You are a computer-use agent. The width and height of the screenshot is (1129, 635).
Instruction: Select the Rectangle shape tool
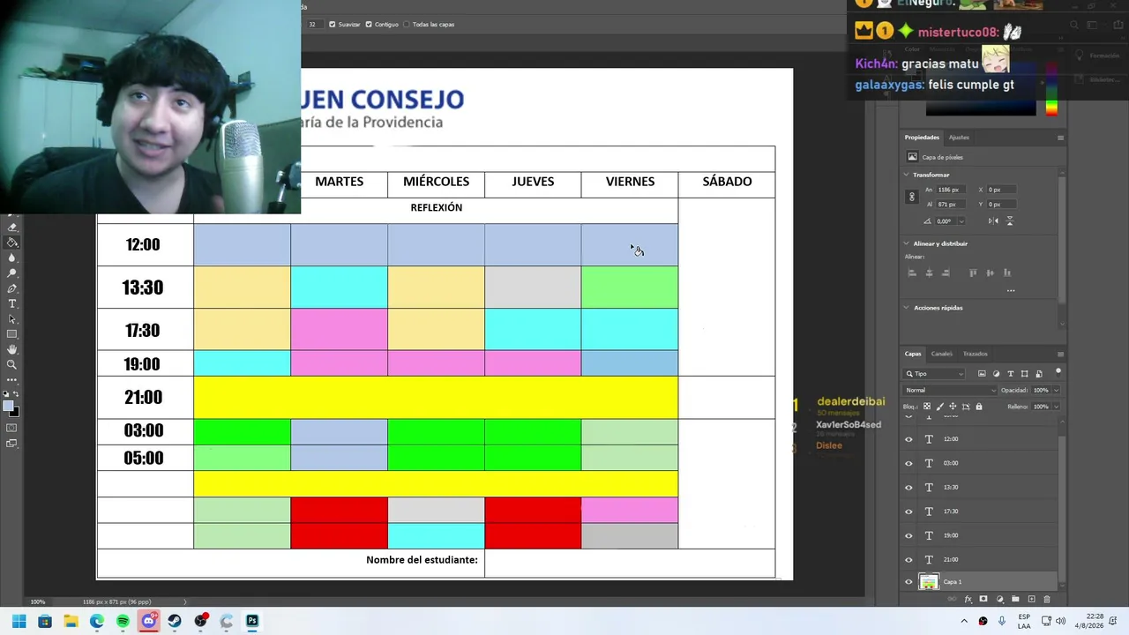point(12,334)
